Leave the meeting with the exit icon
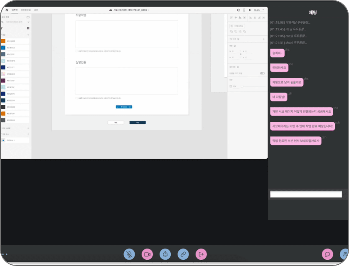The height and width of the screenshot is (266, 349). click(x=201, y=254)
